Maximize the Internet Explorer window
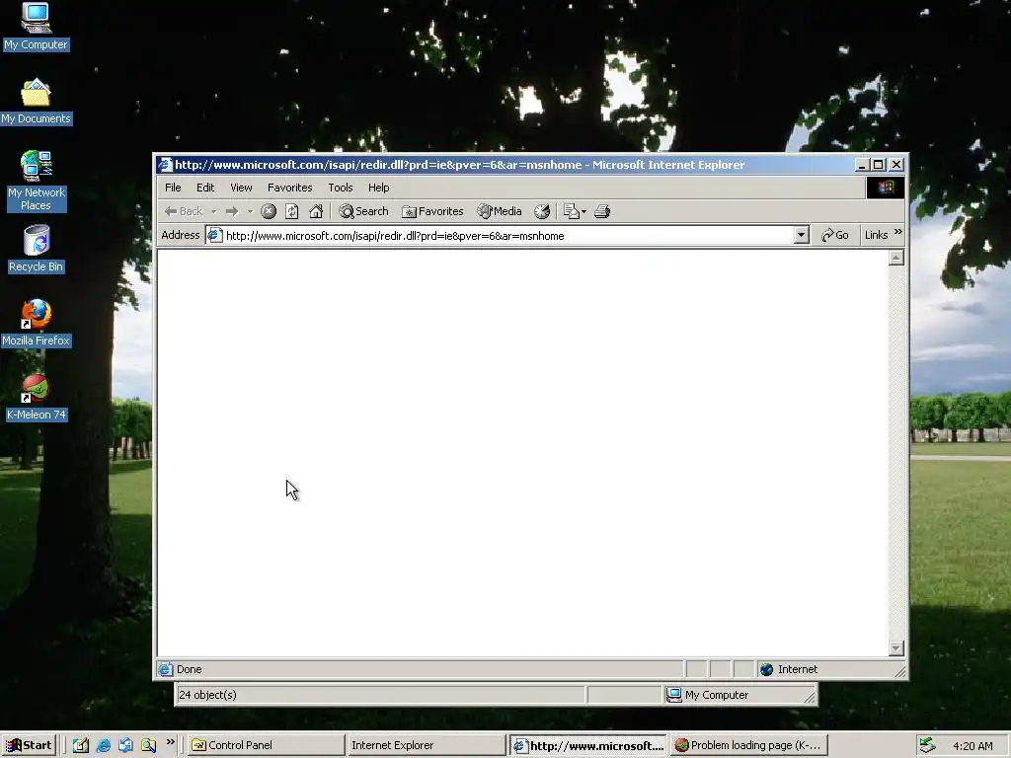Screen dimensions: 1011x758 click(x=878, y=165)
